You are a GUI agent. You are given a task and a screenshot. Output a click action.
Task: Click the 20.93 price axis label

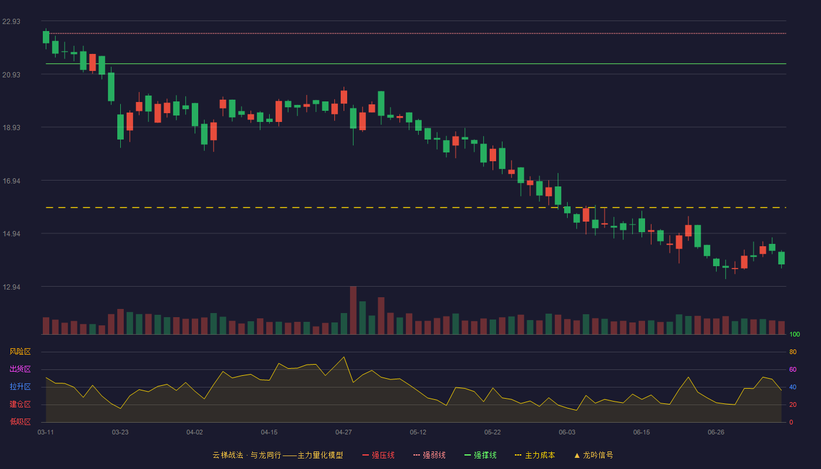coord(11,75)
